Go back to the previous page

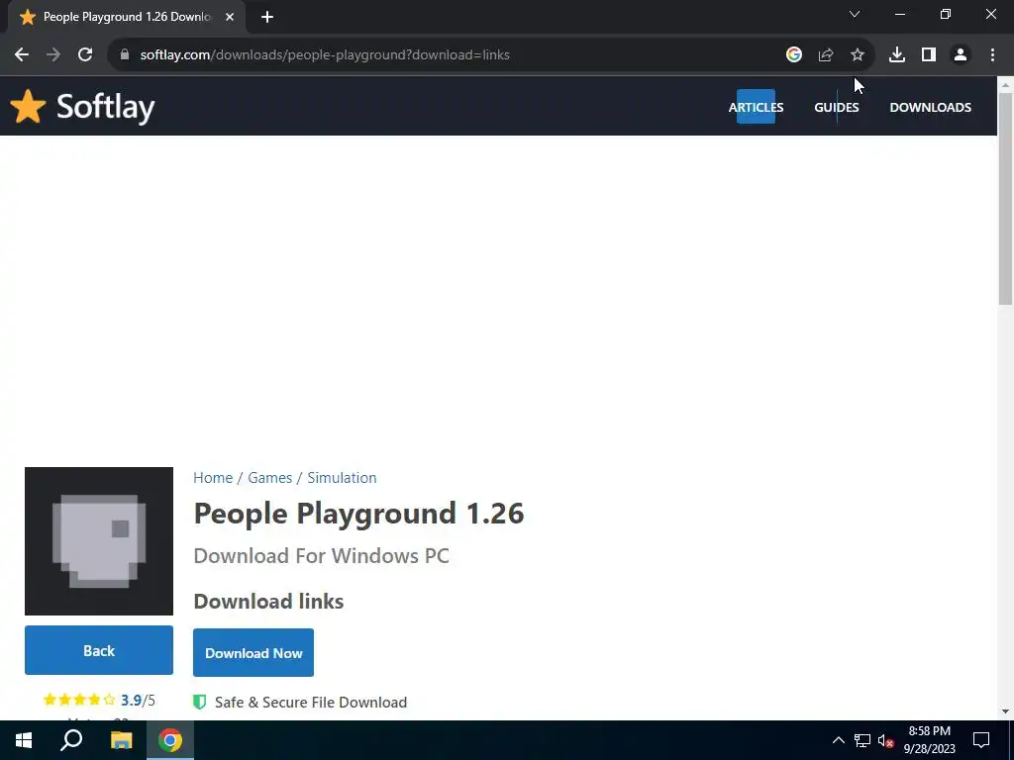point(22,55)
